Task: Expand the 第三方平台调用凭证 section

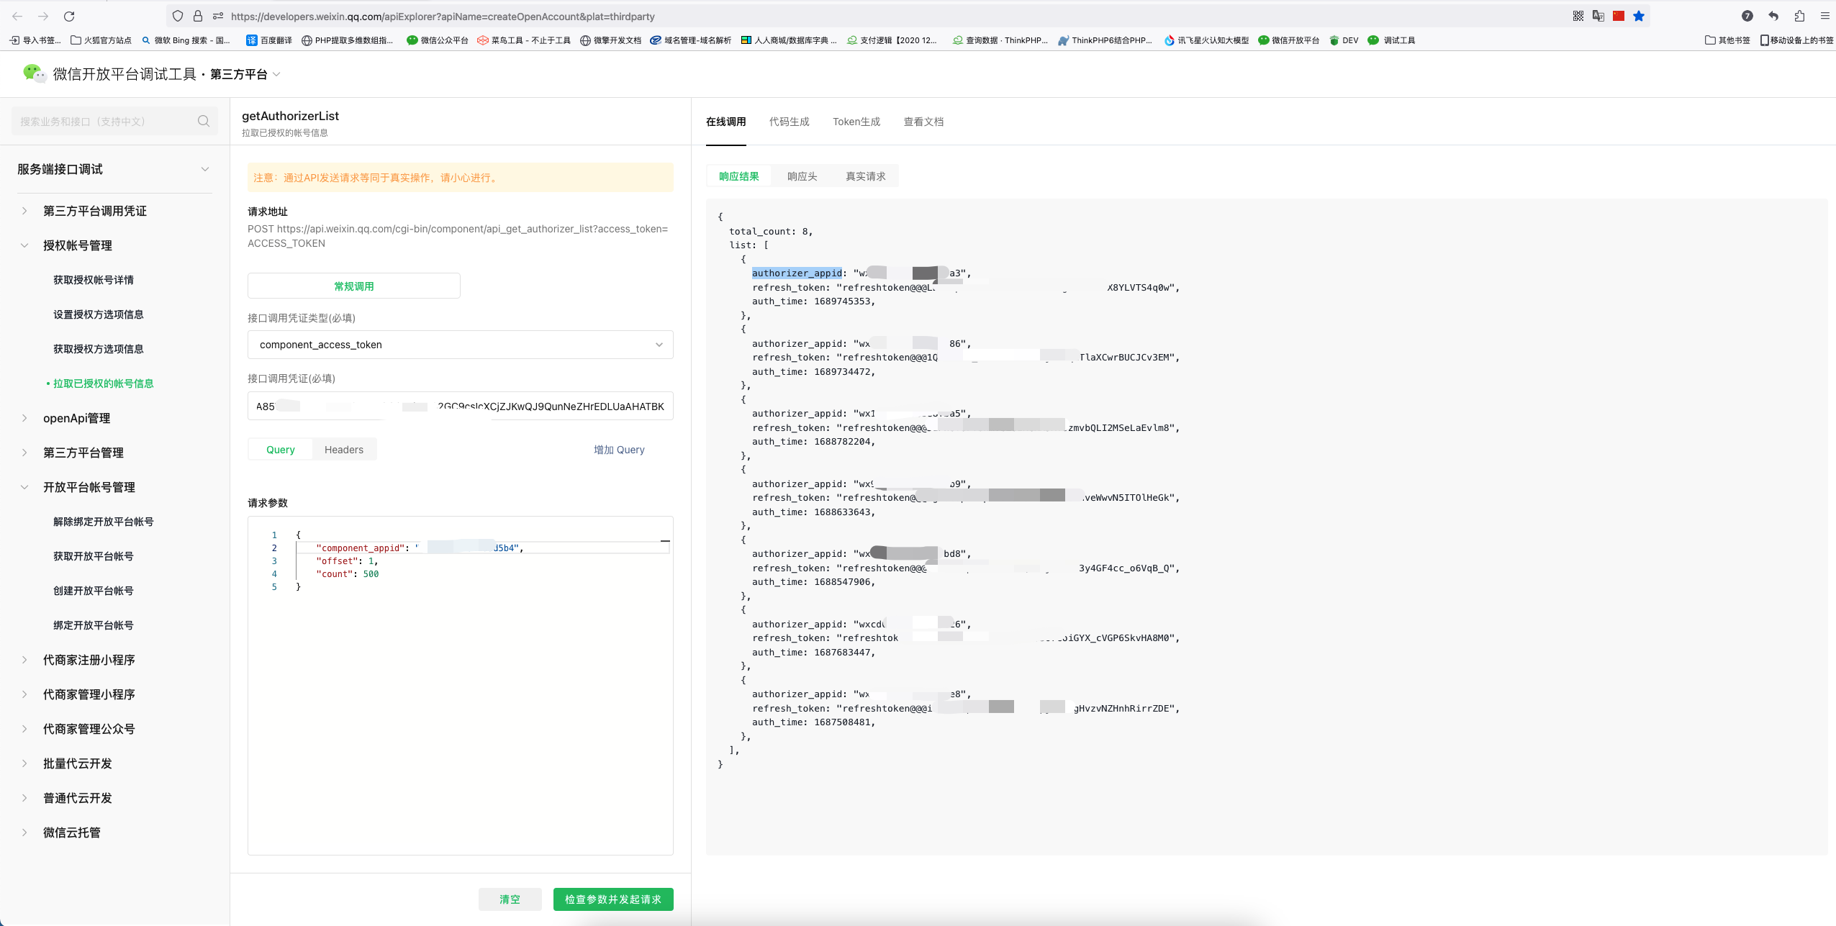Action: click(94, 211)
